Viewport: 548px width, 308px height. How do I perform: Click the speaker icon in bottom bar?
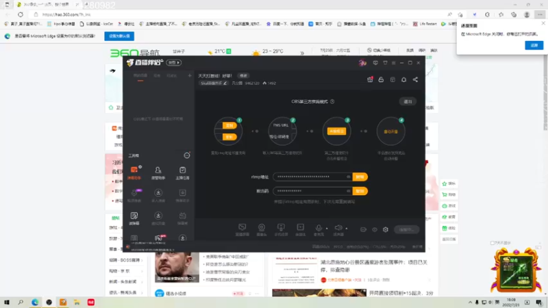pyautogui.click(x=338, y=229)
